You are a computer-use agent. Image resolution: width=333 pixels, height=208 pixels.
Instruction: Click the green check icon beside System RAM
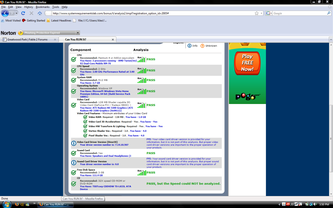[x=74, y=80]
